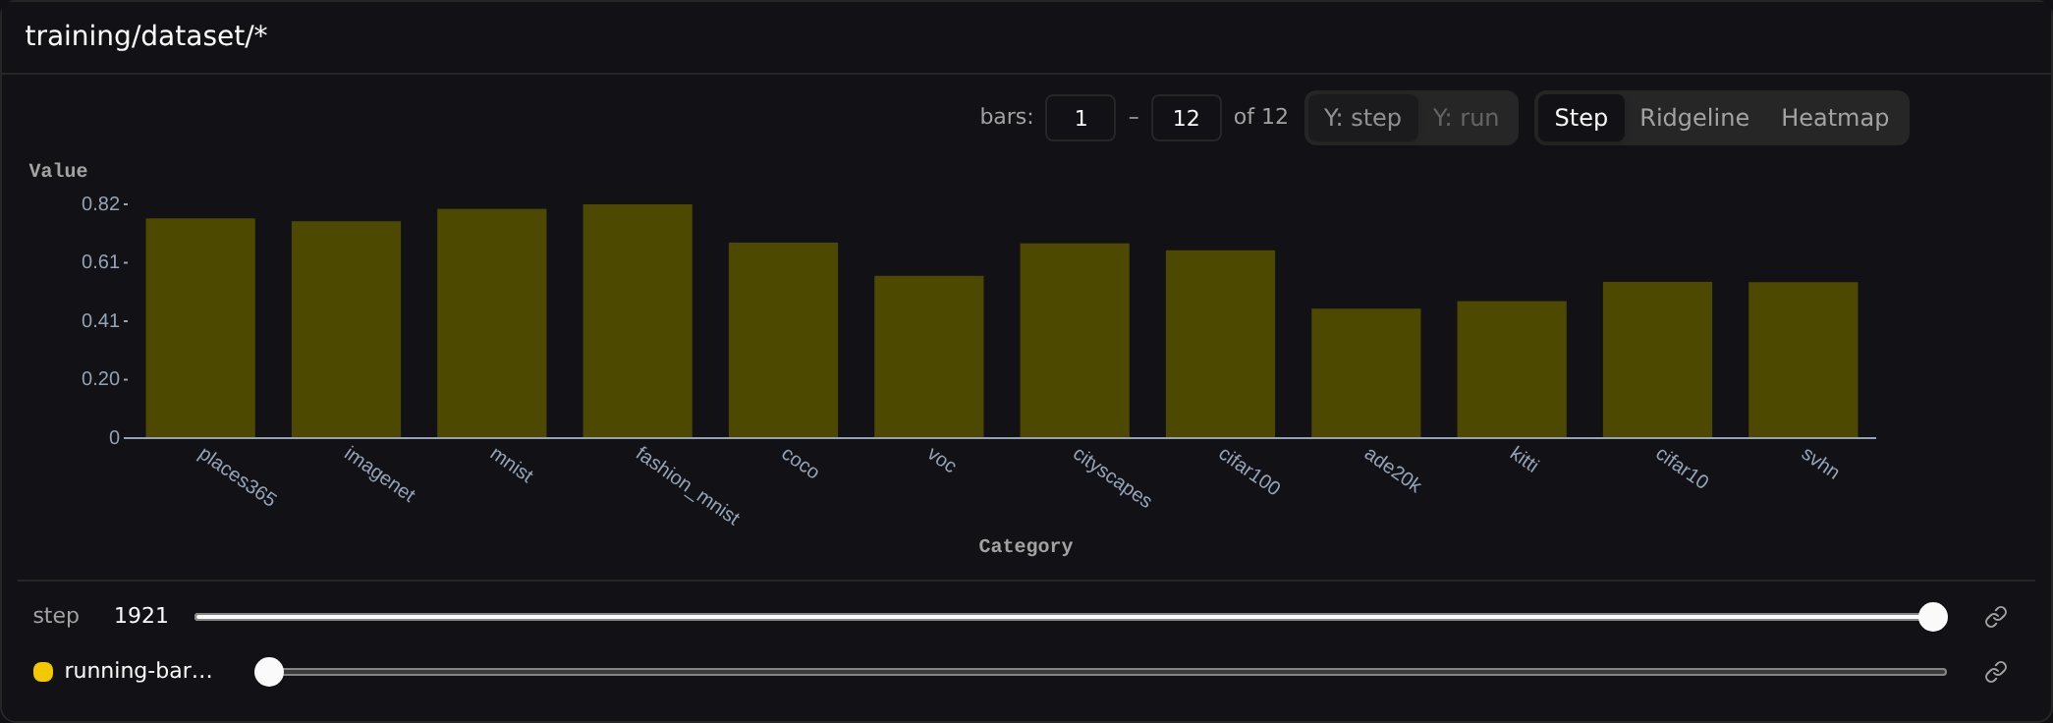Click the training/dataset/* panel title

[146, 36]
